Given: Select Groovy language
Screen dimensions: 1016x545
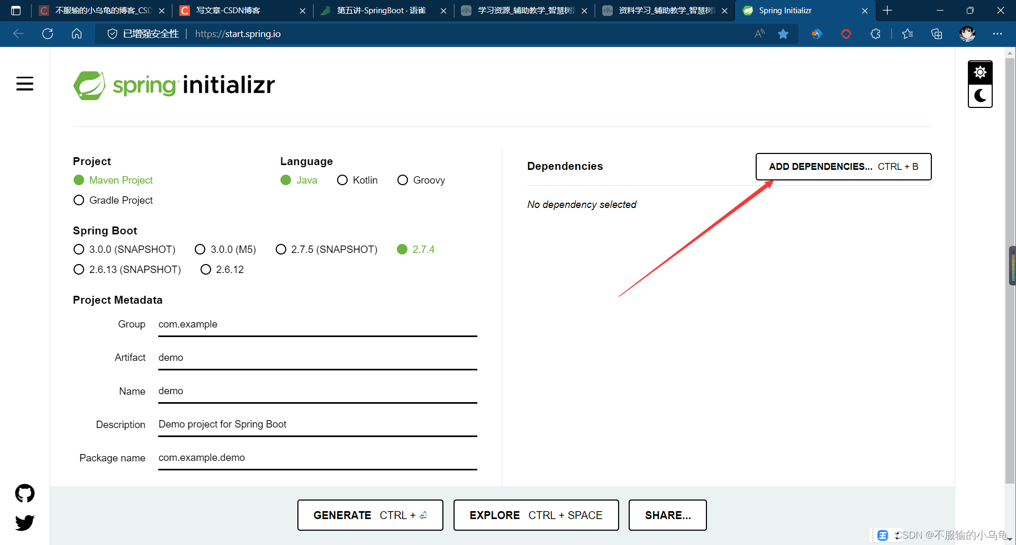Looking at the screenshot, I should click(421, 180).
